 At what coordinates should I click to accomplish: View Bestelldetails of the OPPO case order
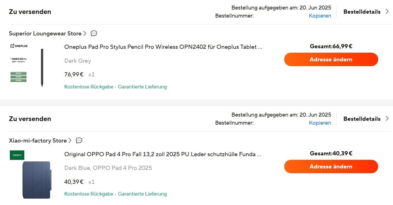point(362,119)
